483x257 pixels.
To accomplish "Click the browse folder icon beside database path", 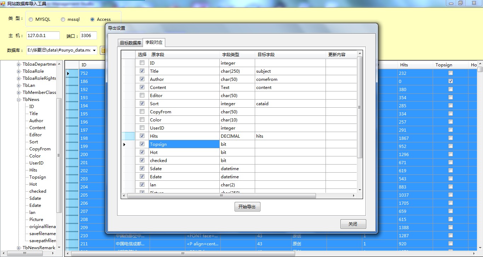I will coord(103,50).
